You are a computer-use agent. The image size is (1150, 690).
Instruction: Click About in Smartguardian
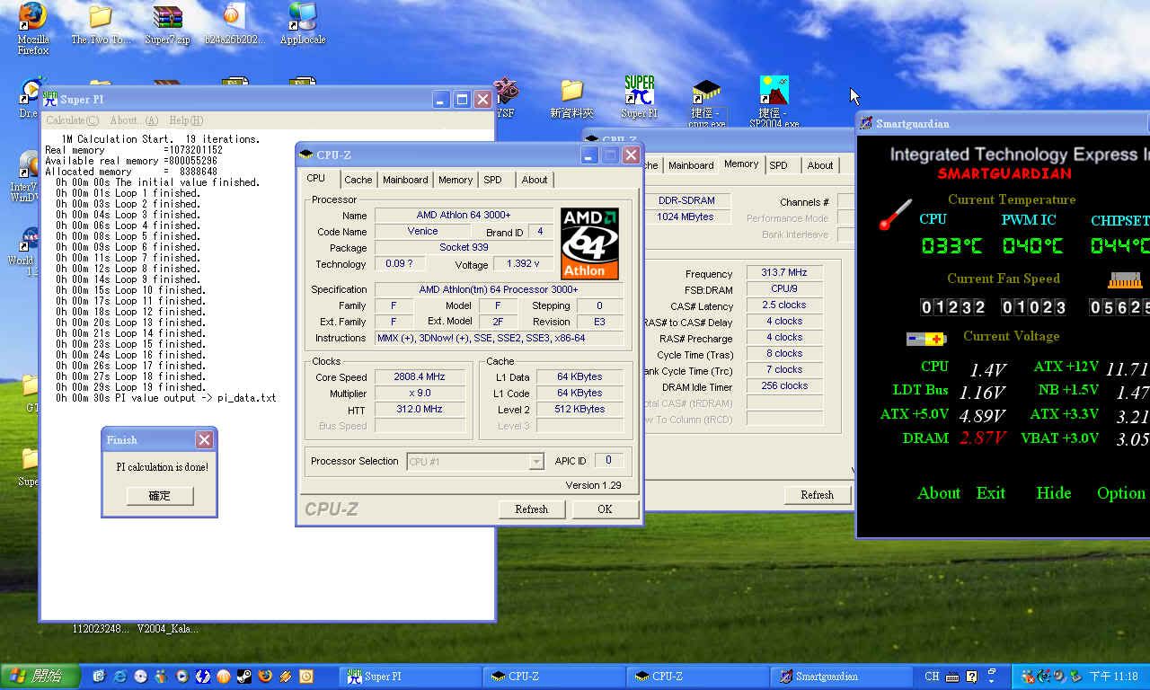pos(938,492)
